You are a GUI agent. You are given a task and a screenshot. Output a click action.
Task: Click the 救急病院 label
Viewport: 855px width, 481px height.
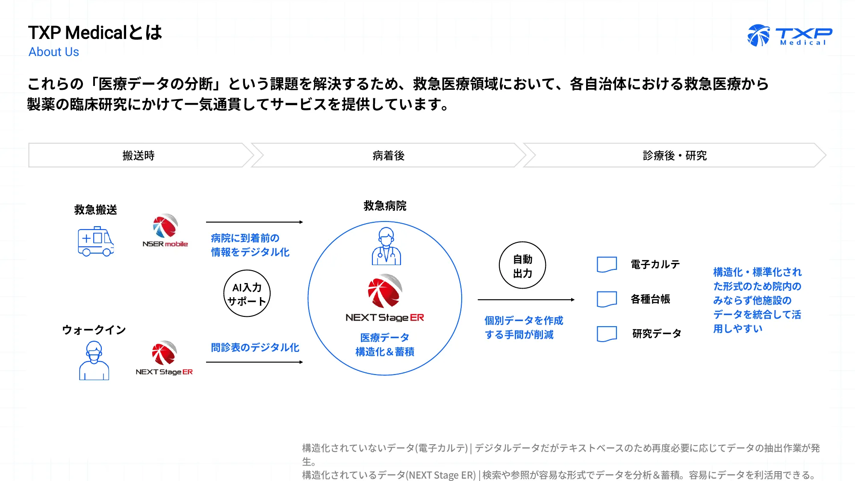click(x=385, y=206)
